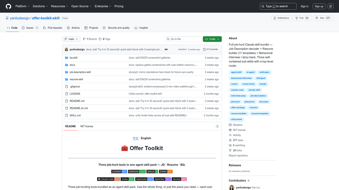The image size is (339, 190).
Task: Switch to the Insights tab
Action: (141, 28)
